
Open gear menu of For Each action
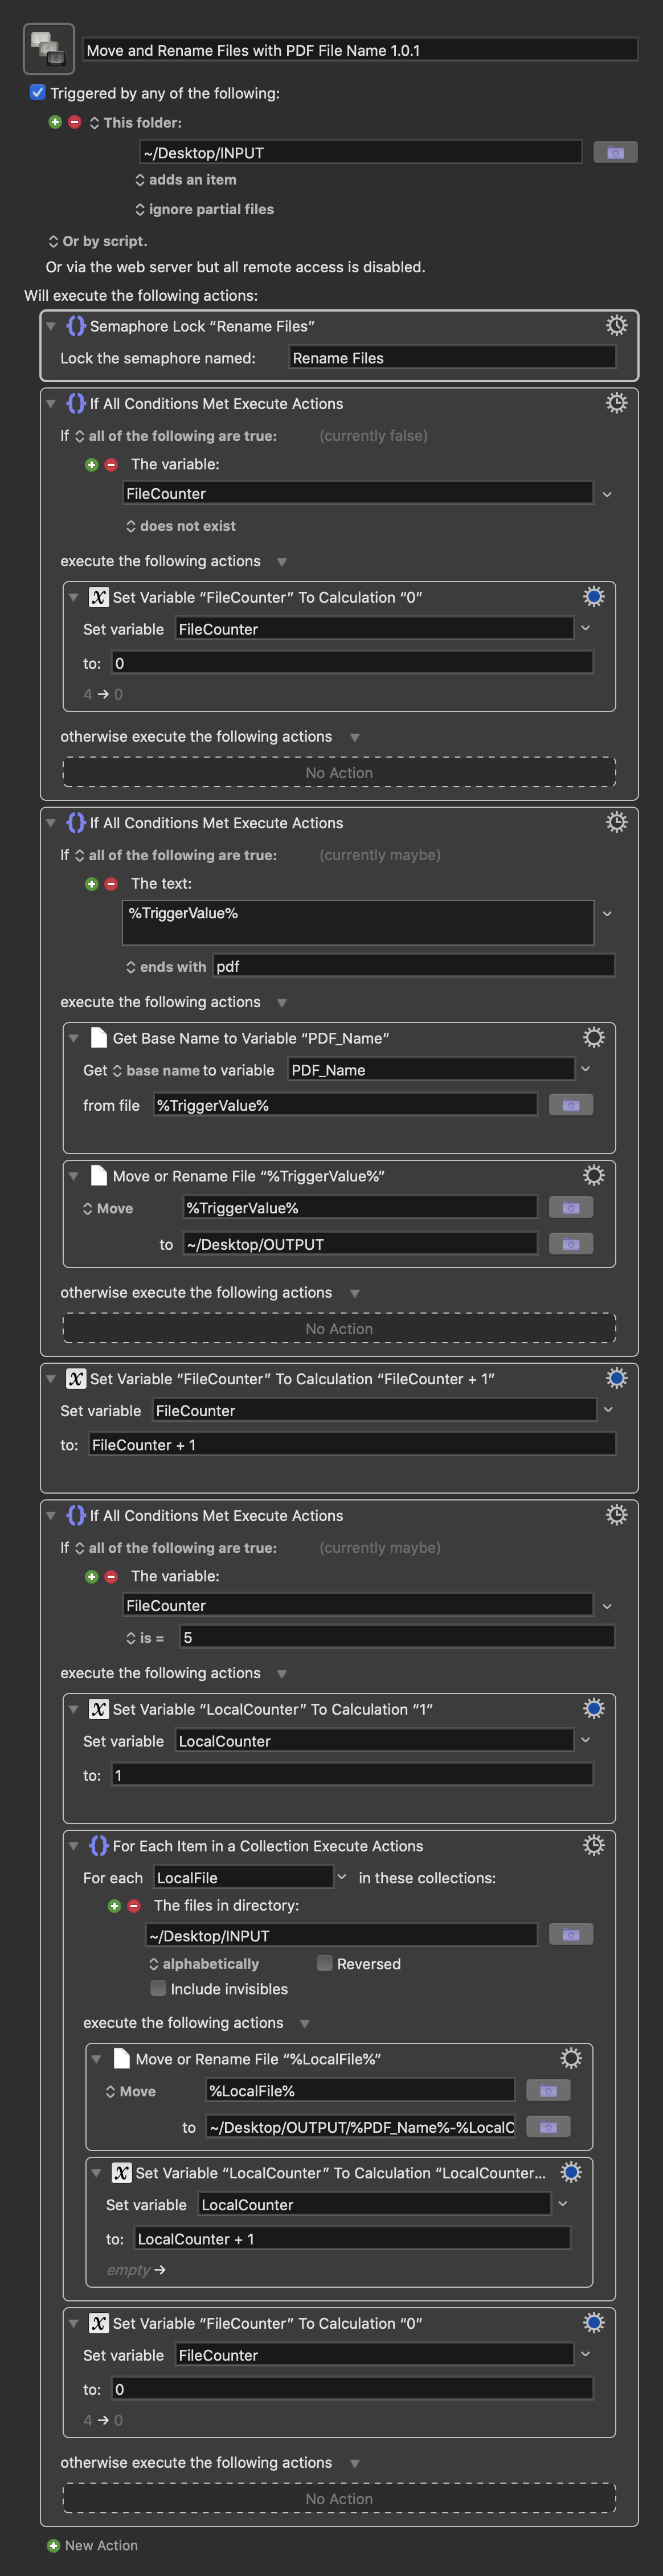(593, 1845)
